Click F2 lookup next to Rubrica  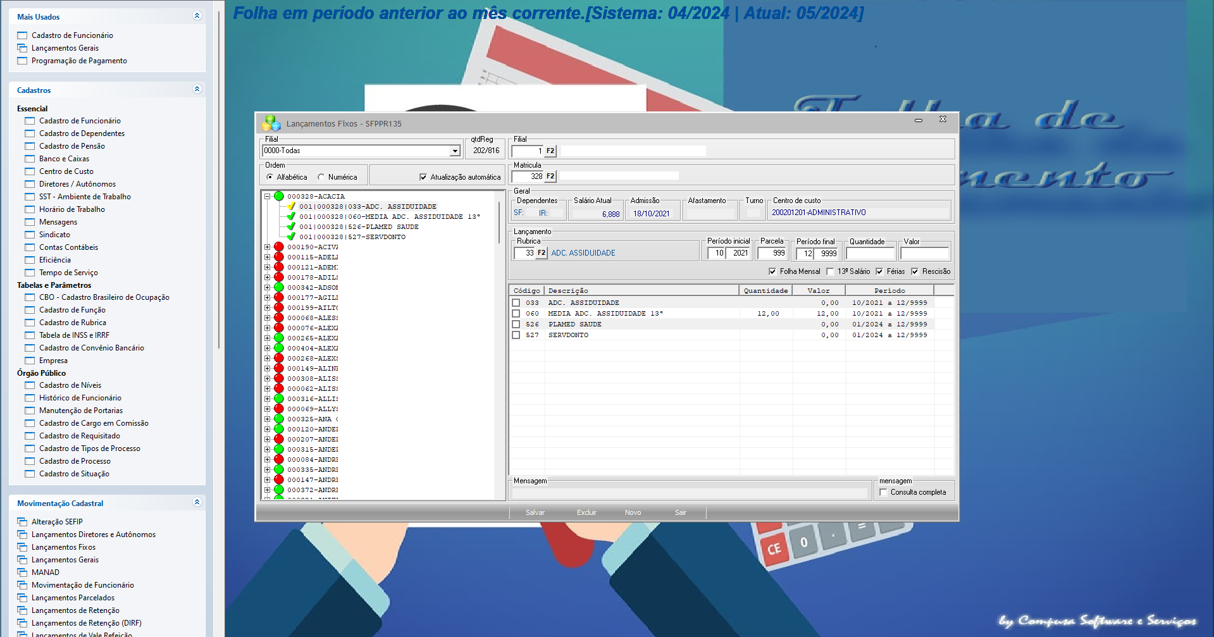pyautogui.click(x=542, y=253)
